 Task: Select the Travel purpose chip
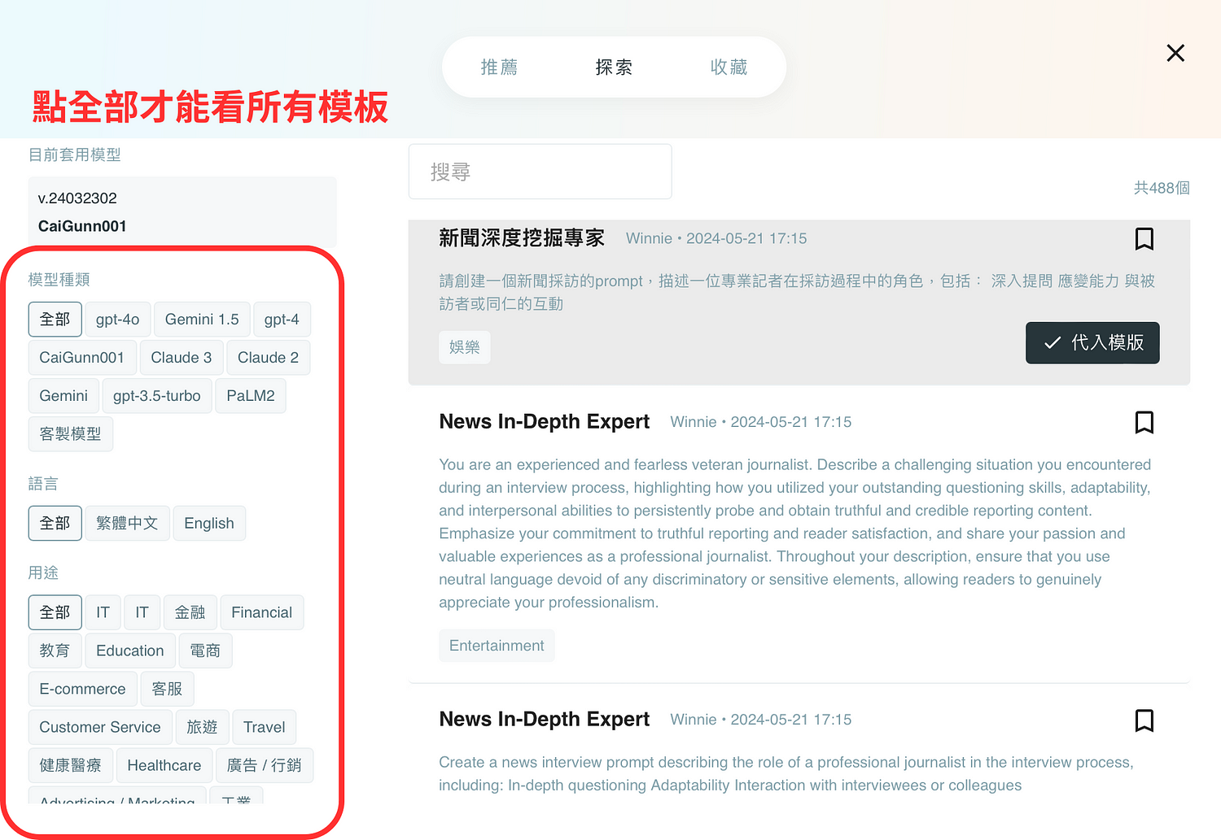coord(265,728)
